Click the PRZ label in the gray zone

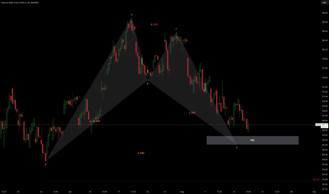coord(252,140)
